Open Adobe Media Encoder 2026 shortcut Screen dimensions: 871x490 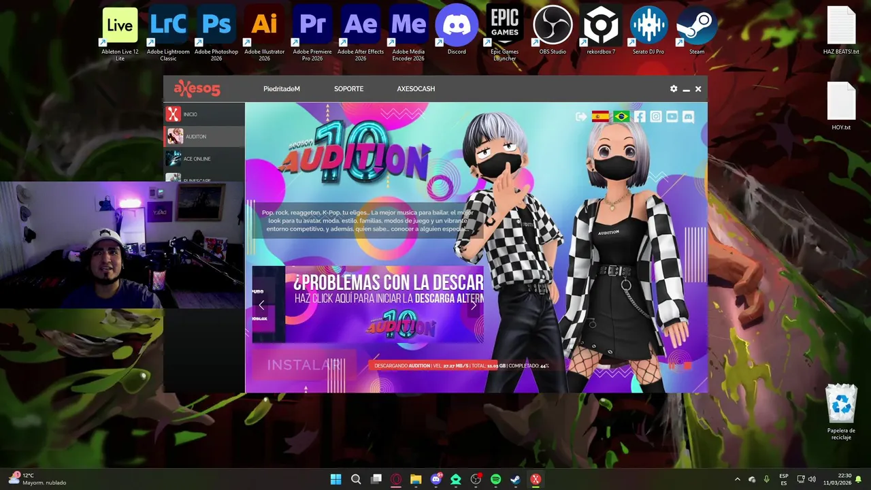pos(408,34)
